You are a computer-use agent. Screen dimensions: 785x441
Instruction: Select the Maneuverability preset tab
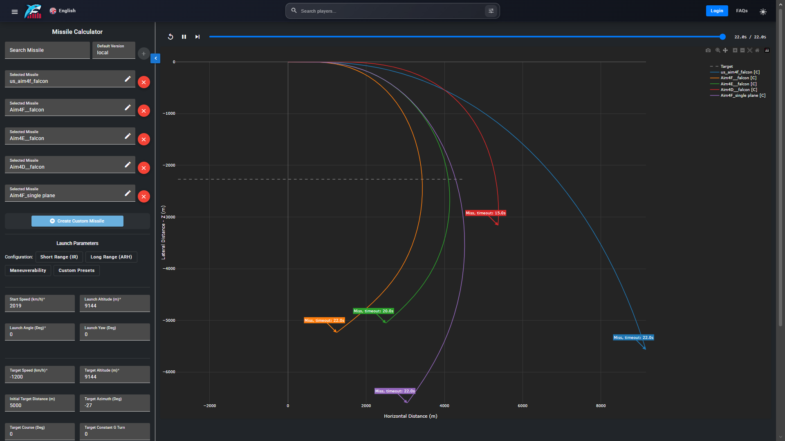tap(28, 270)
